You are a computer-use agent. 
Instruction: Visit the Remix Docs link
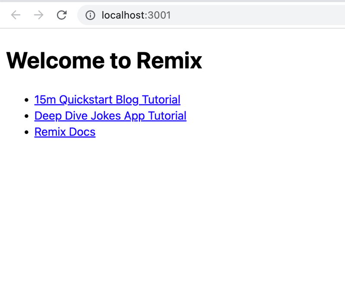pos(65,132)
